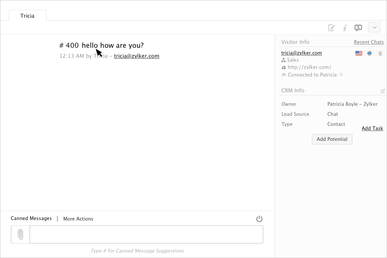Click the paperclip attachment icon
This screenshot has height=258, width=387.
[x=21, y=234]
